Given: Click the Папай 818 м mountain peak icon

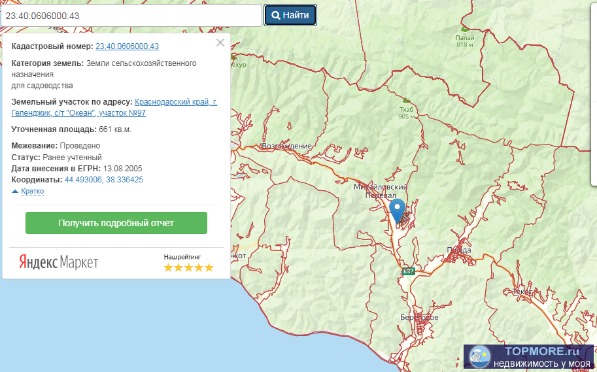Looking at the screenshot, I should pyautogui.click(x=464, y=29).
